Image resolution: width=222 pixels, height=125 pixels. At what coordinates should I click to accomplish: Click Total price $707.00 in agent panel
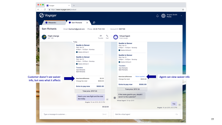point(132,89)
